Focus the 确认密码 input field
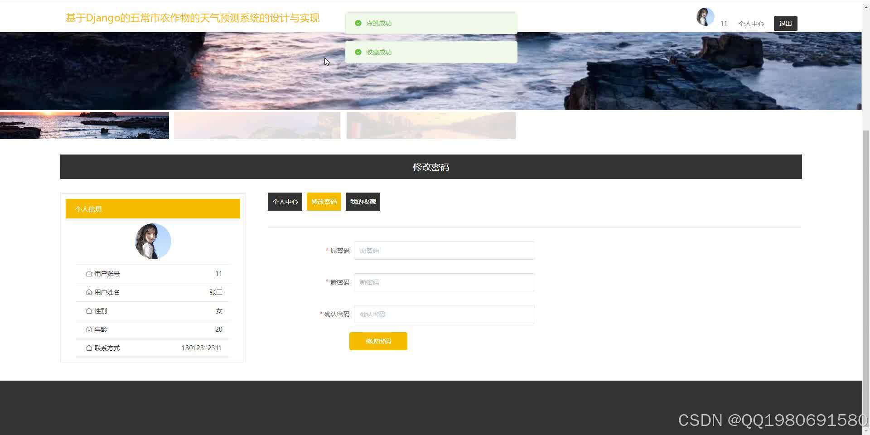This screenshot has height=435, width=870. tap(445, 314)
